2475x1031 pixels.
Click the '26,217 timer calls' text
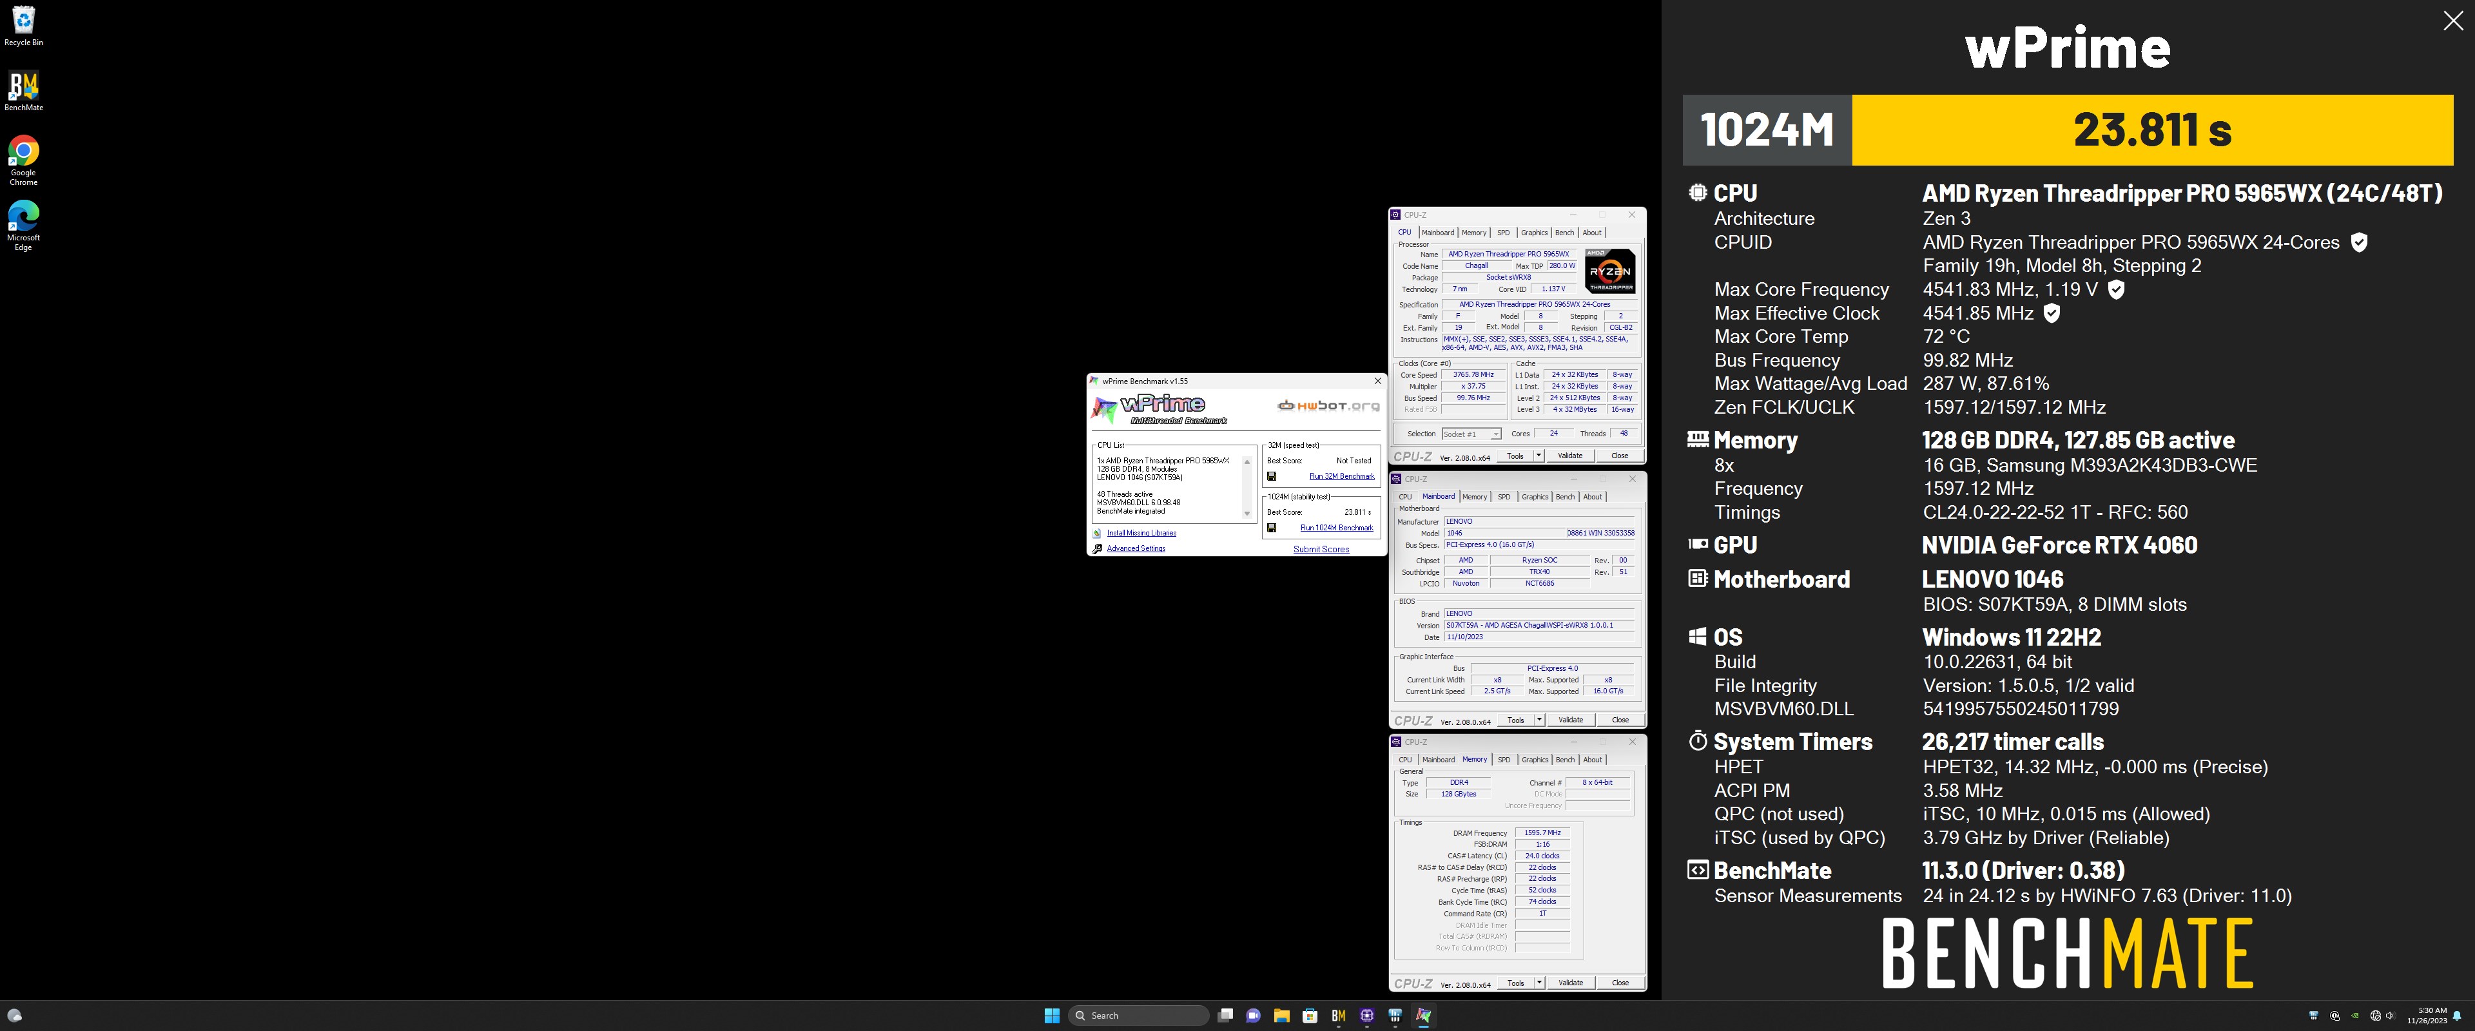point(2013,742)
